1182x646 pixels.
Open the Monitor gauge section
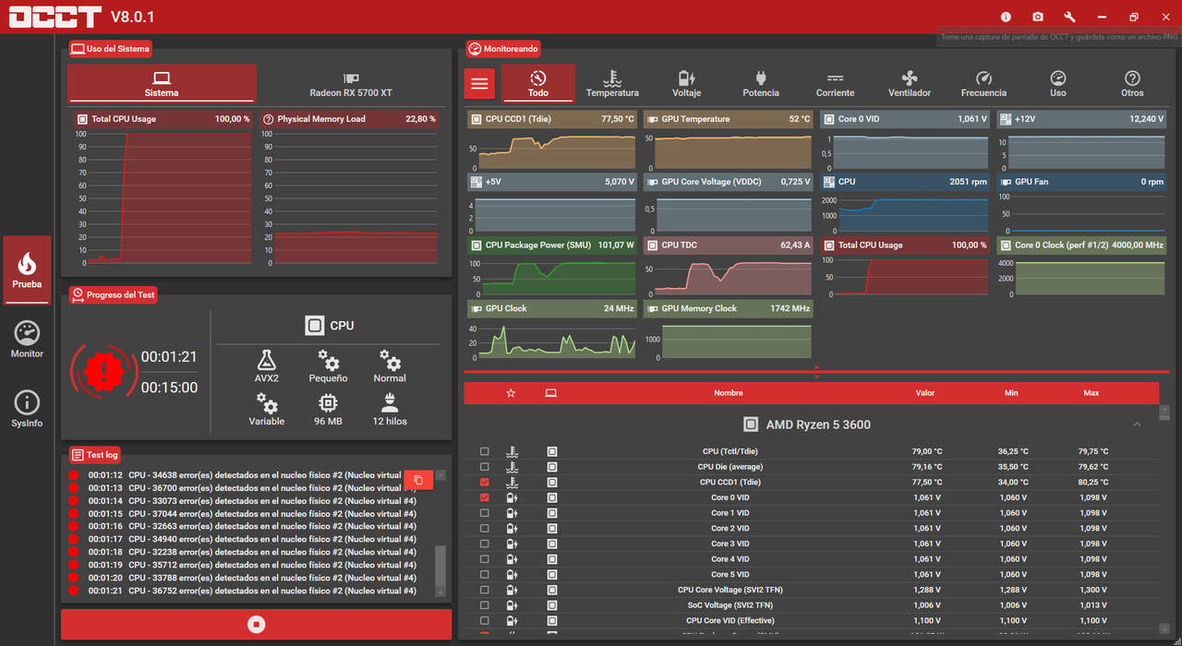coord(27,340)
